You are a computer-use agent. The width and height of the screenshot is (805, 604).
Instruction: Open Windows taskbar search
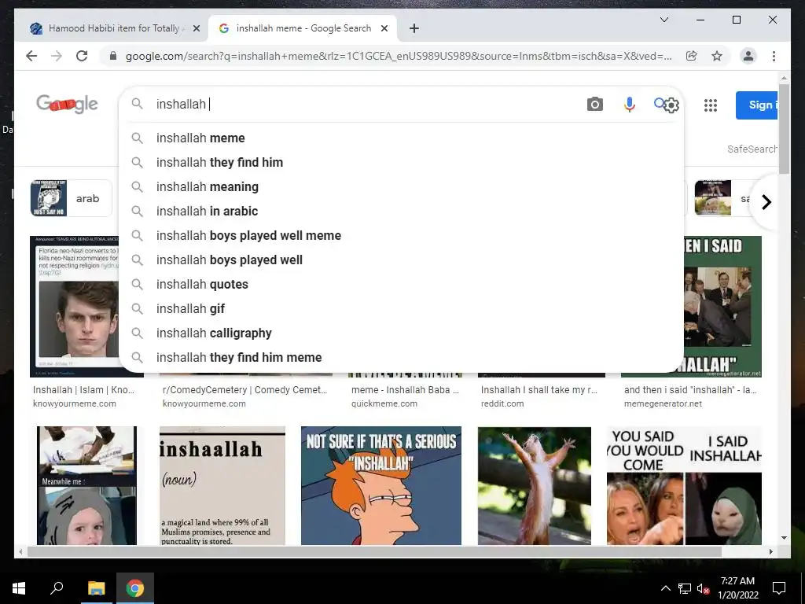pos(57,588)
